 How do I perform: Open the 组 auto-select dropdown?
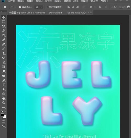click(39, 7)
